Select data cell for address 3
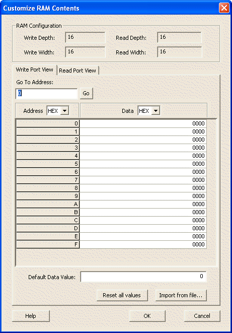 [143, 148]
